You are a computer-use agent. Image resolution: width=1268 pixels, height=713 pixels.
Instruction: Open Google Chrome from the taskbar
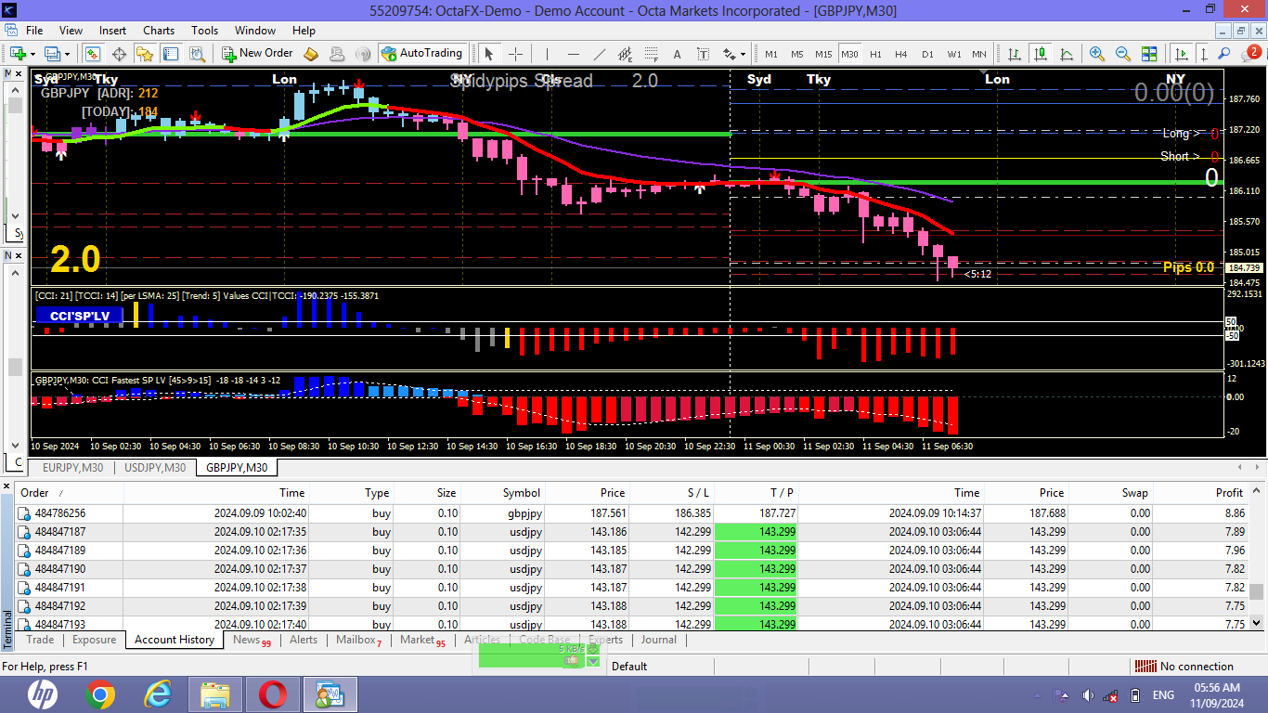click(x=100, y=694)
